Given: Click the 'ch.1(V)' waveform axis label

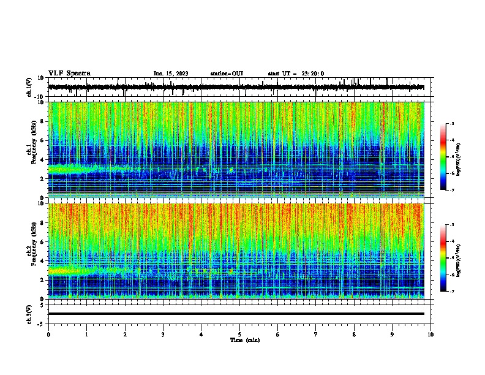Looking at the screenshot, I should click(x=29, y=88).
